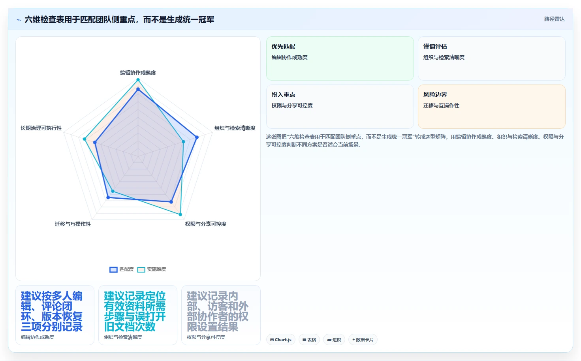Click the teal 实施难度 point at the top vertex
The height and width of the screenshot is (361, 581).
(x=138, y=80)
